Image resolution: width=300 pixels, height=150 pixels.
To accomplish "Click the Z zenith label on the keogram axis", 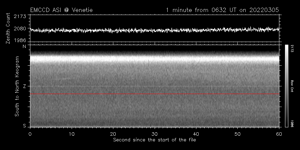I will [24, 86].
